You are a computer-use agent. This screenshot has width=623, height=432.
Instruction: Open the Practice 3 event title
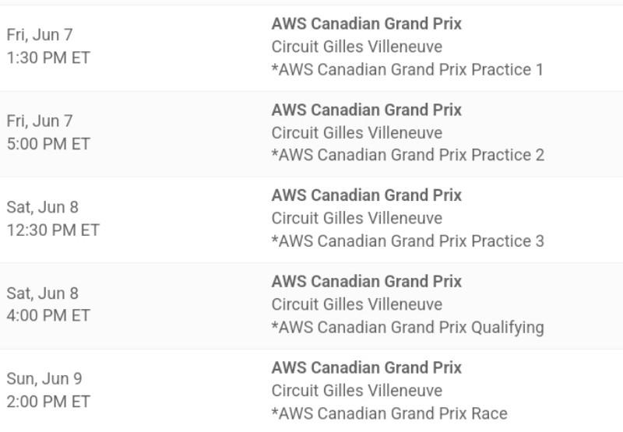pos(366,195)
